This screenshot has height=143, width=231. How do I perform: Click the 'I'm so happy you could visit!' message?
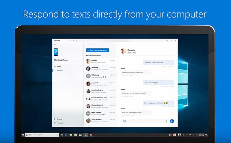[158, 103]
